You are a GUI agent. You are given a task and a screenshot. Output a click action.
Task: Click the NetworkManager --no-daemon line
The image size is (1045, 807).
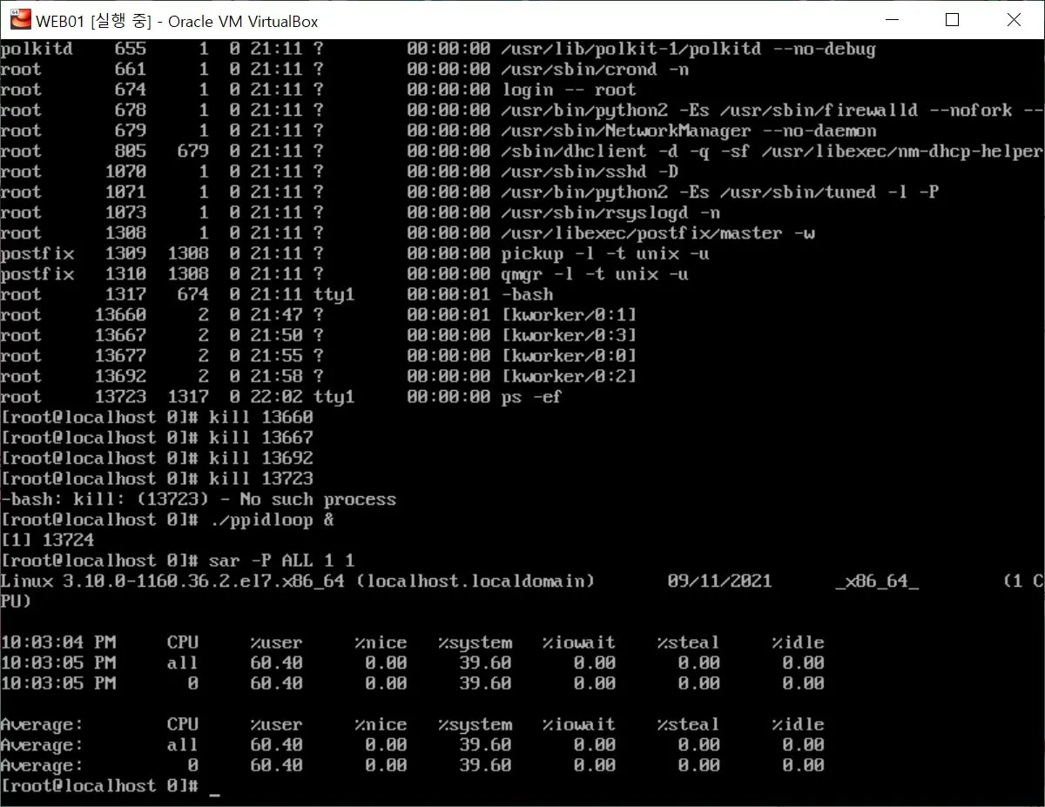coord(689,131)
